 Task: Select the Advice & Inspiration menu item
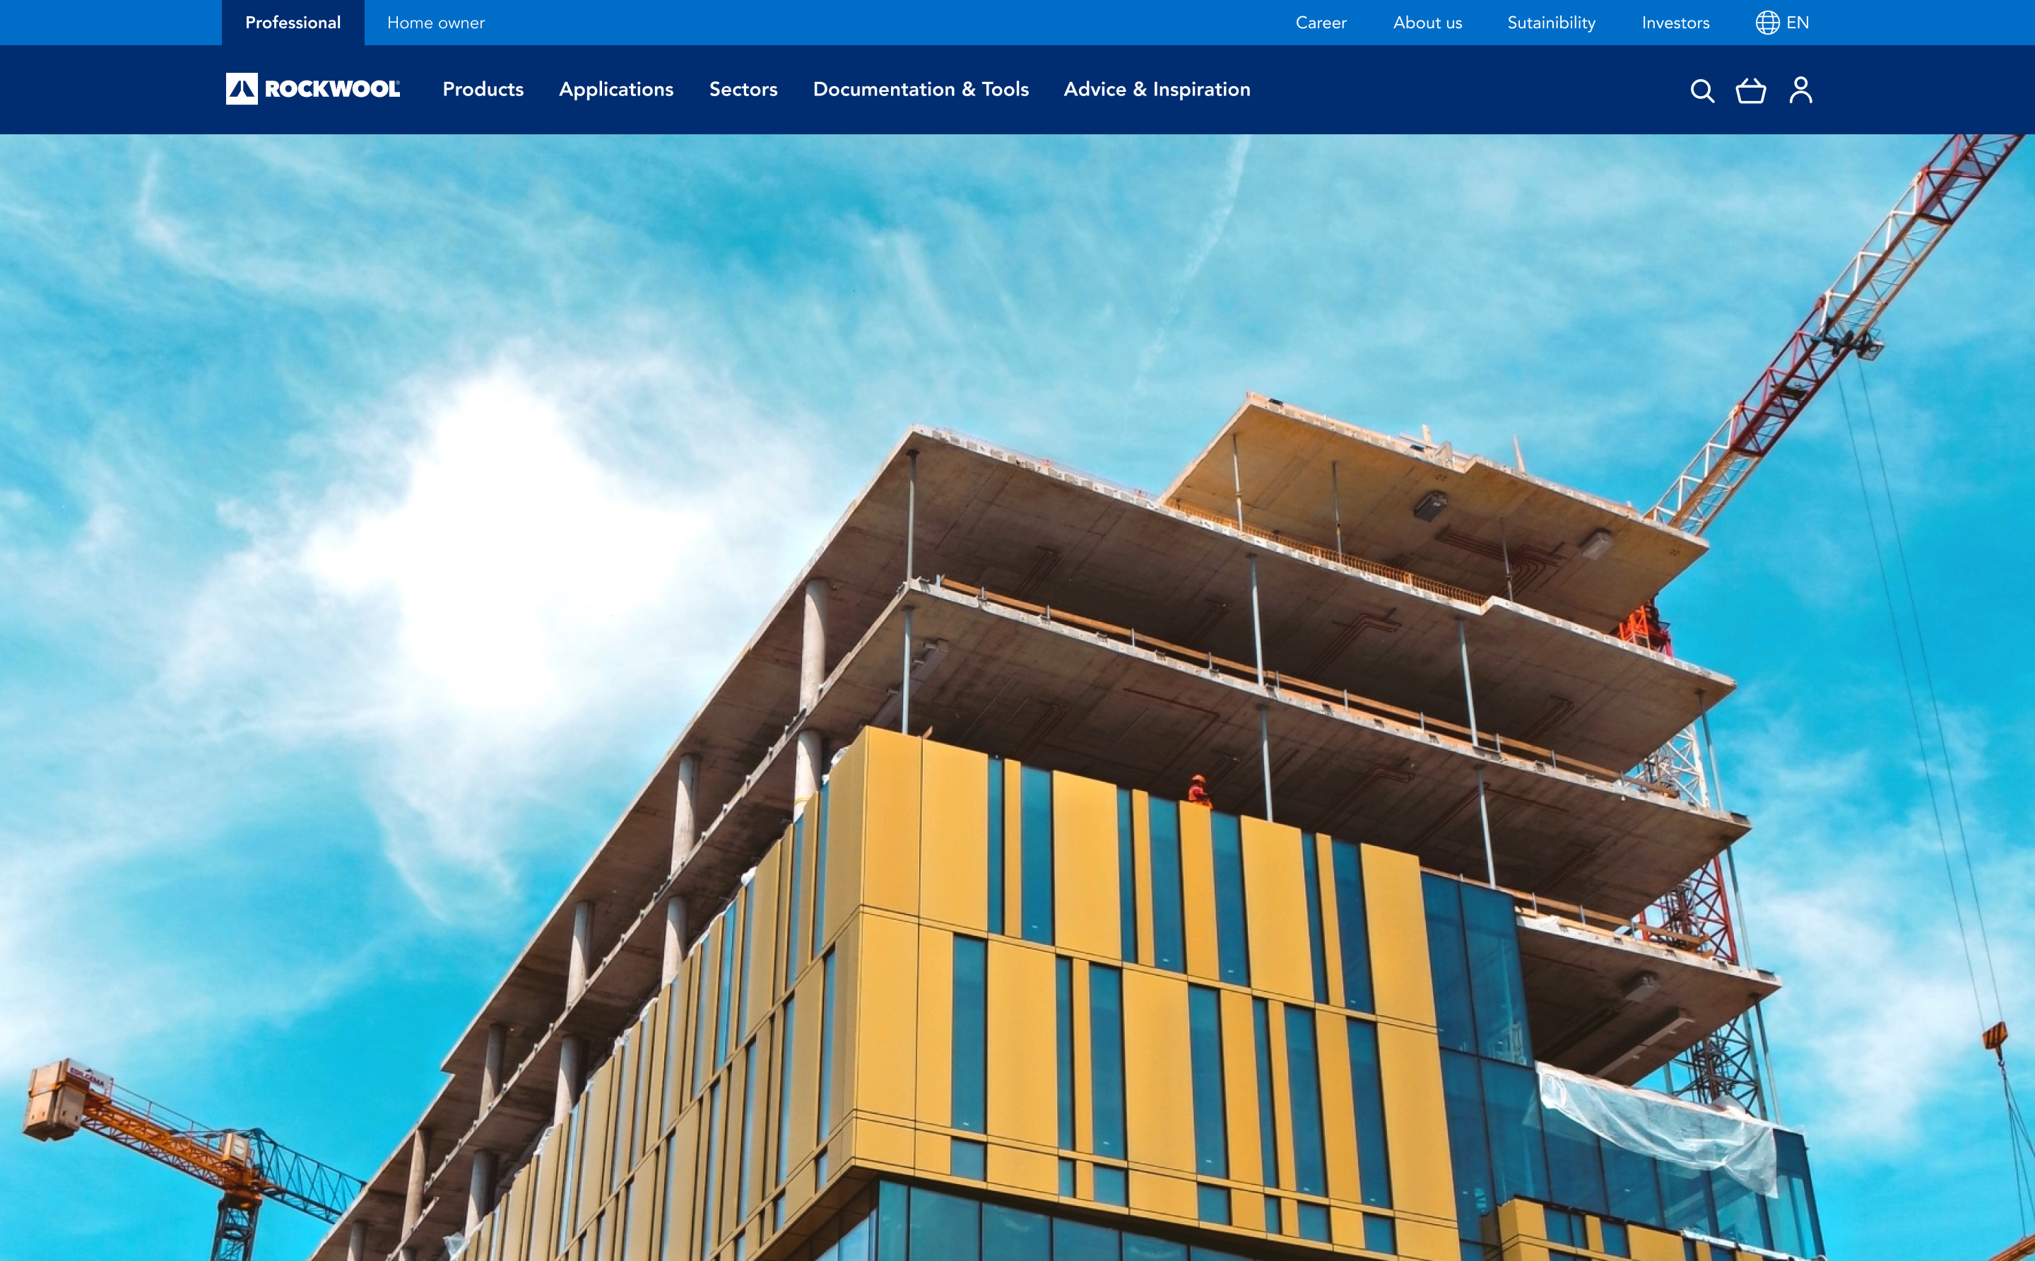tap(1157, 89)
